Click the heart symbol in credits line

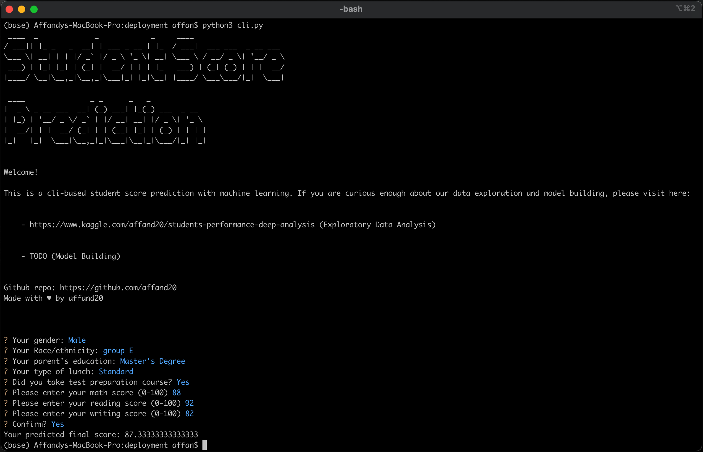(49, 298)
